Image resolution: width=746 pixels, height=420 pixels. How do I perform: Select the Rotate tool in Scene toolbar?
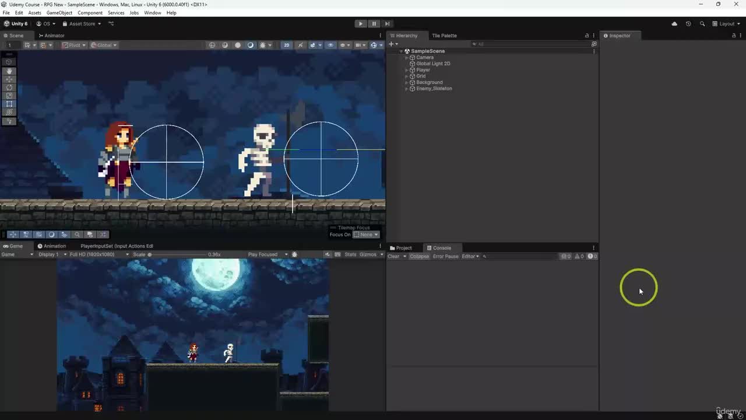pos(9,87)
